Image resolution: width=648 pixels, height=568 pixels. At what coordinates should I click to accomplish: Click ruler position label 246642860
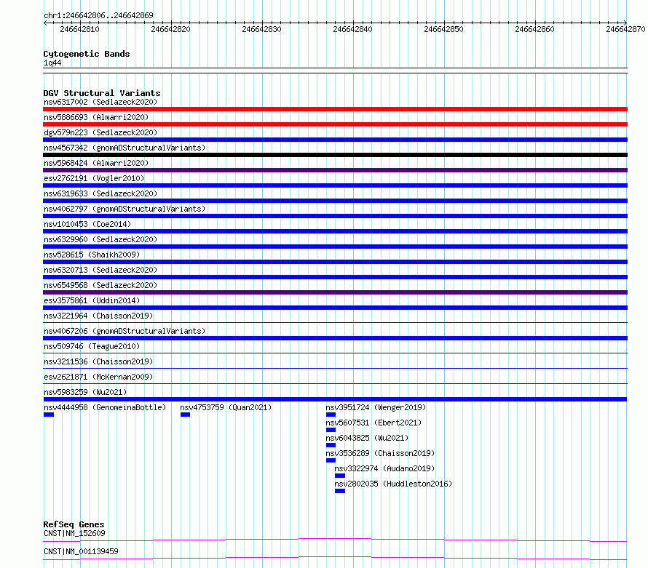(x=534, y=29)
